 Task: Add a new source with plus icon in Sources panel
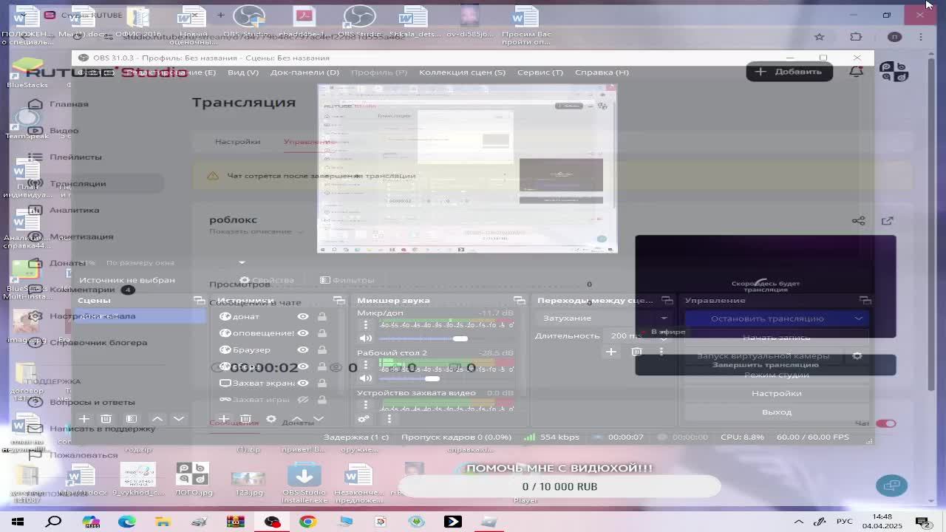pyautogui.click(x=223, y=419)
